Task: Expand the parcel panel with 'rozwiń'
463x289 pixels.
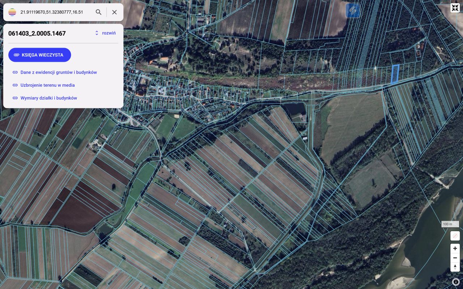Action: pos(105,33)
